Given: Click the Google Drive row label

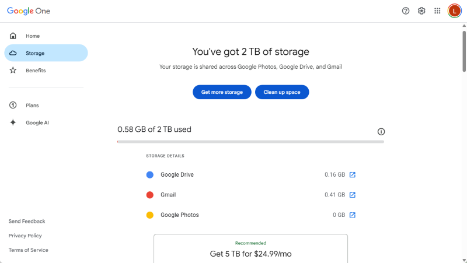Looking at the screenshot, I should coord(177,174).
